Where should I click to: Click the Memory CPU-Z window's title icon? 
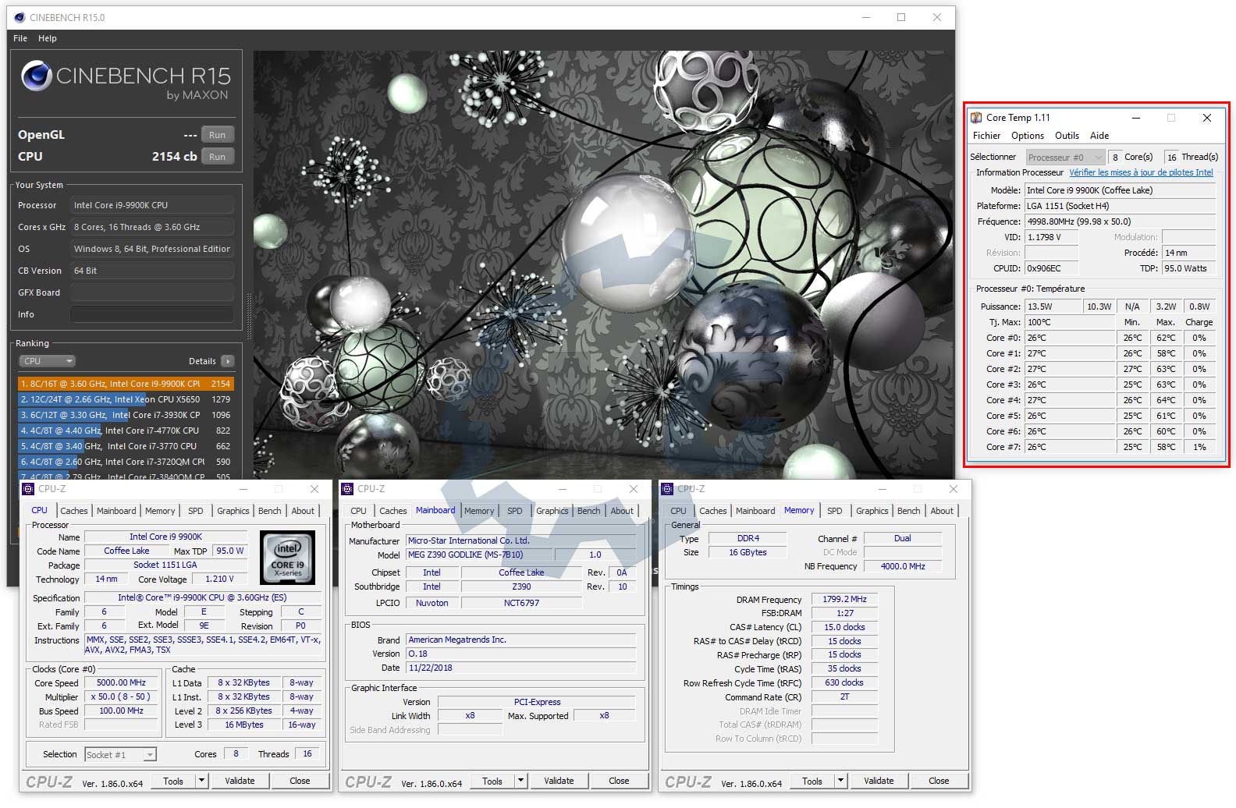pyautogui.click(x=667, y=489)
